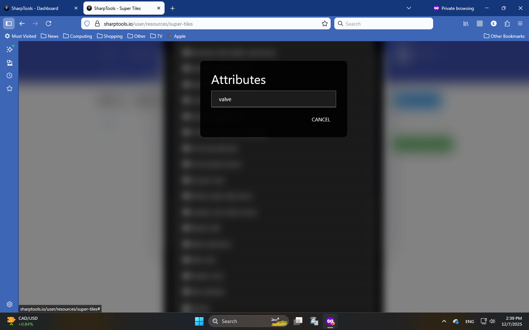Open the Computing bookmarks folder

click(78, 36)
